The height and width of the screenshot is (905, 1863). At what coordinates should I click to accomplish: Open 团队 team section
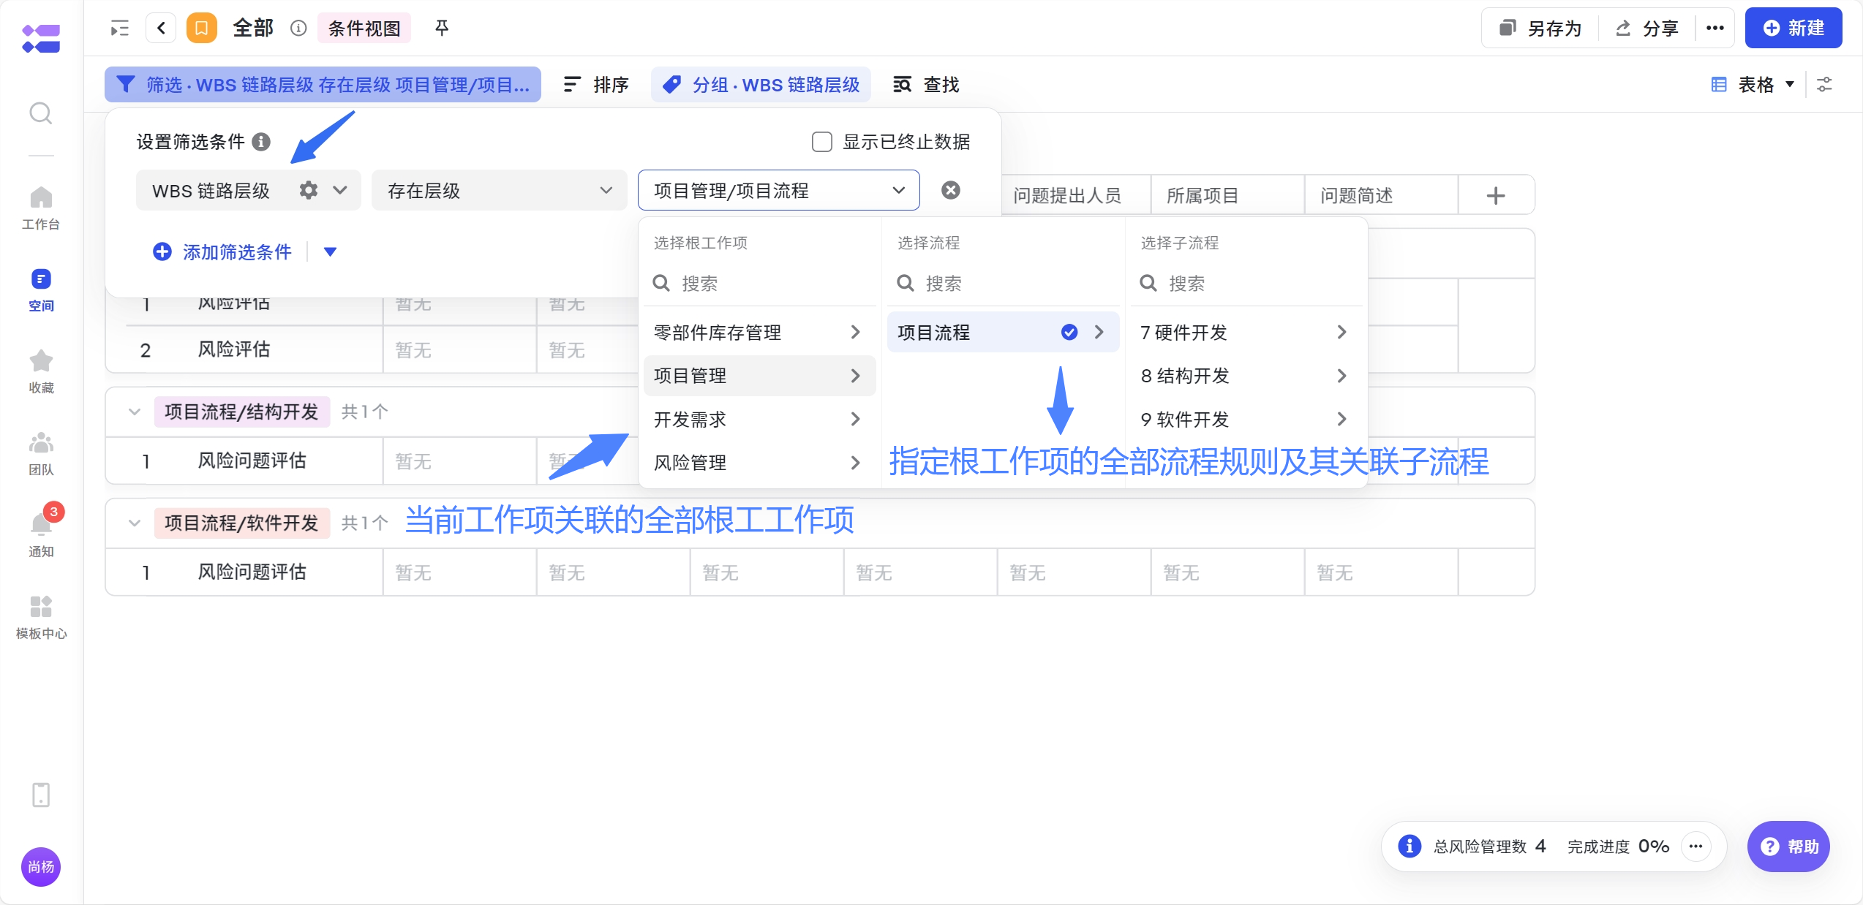[x=41, y=453]
